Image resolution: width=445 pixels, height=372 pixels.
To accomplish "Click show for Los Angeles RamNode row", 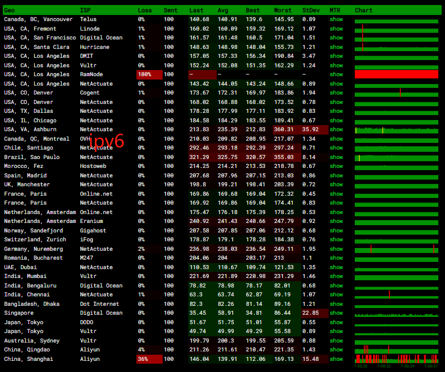I will pyautogui.click(x=336, y=74).
